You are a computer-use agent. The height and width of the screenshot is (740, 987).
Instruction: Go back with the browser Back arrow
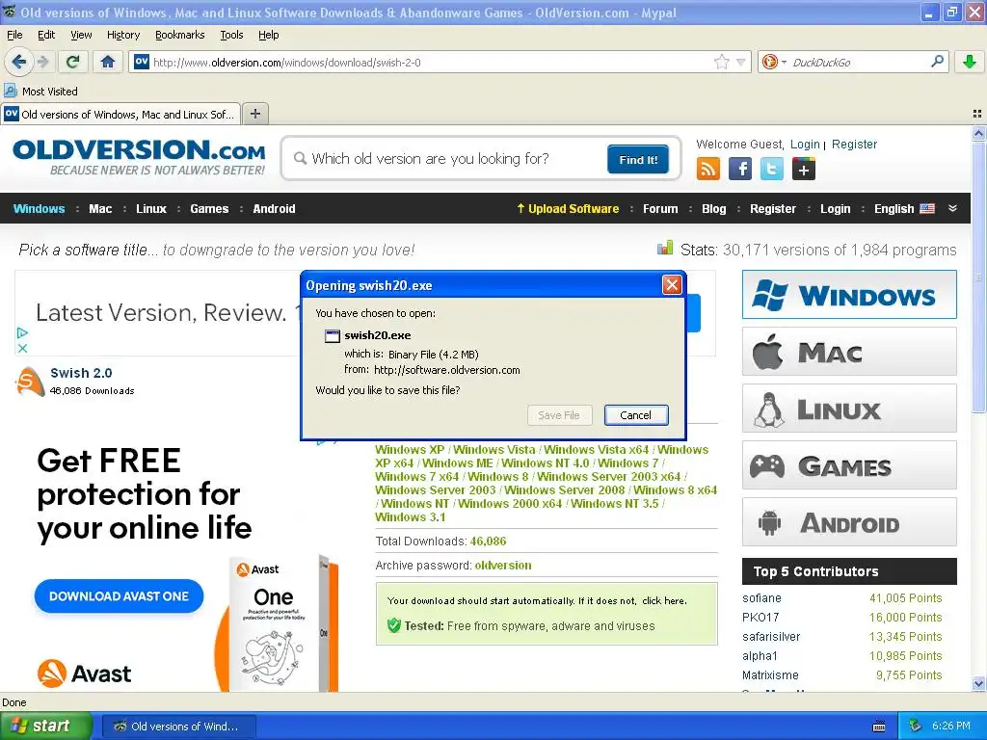point(19,62)
